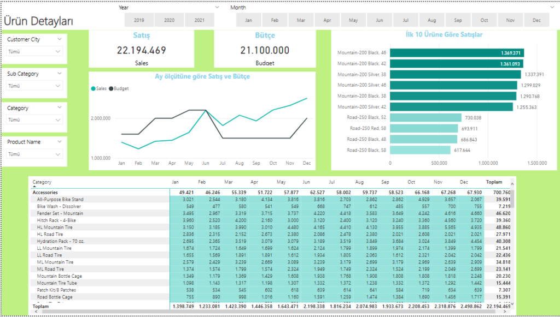Click the Category column header in table
The height and width of the screenshot is (317, 560).
tap(42, 183)
